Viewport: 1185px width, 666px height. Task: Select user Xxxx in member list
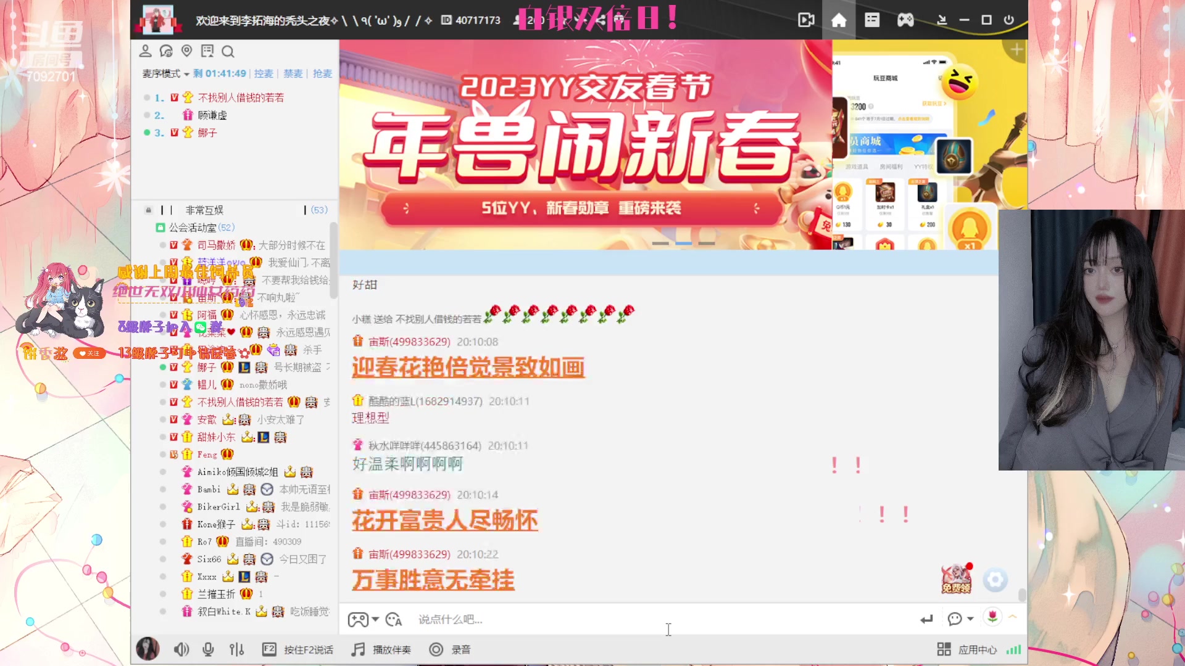point(207,577)
